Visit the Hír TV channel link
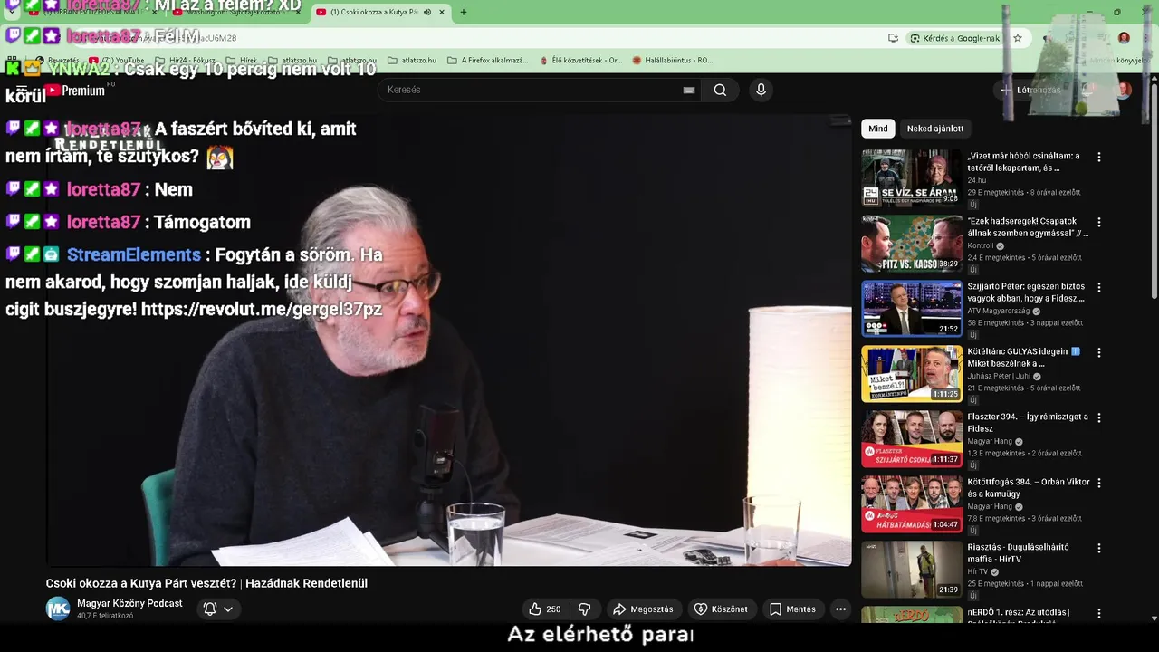The image size is (1159, 652). pyautogui.click(x=978, y=572)
